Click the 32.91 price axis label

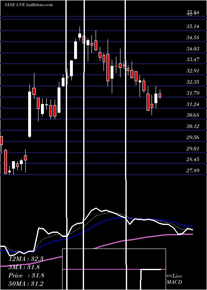pos(193,71)
